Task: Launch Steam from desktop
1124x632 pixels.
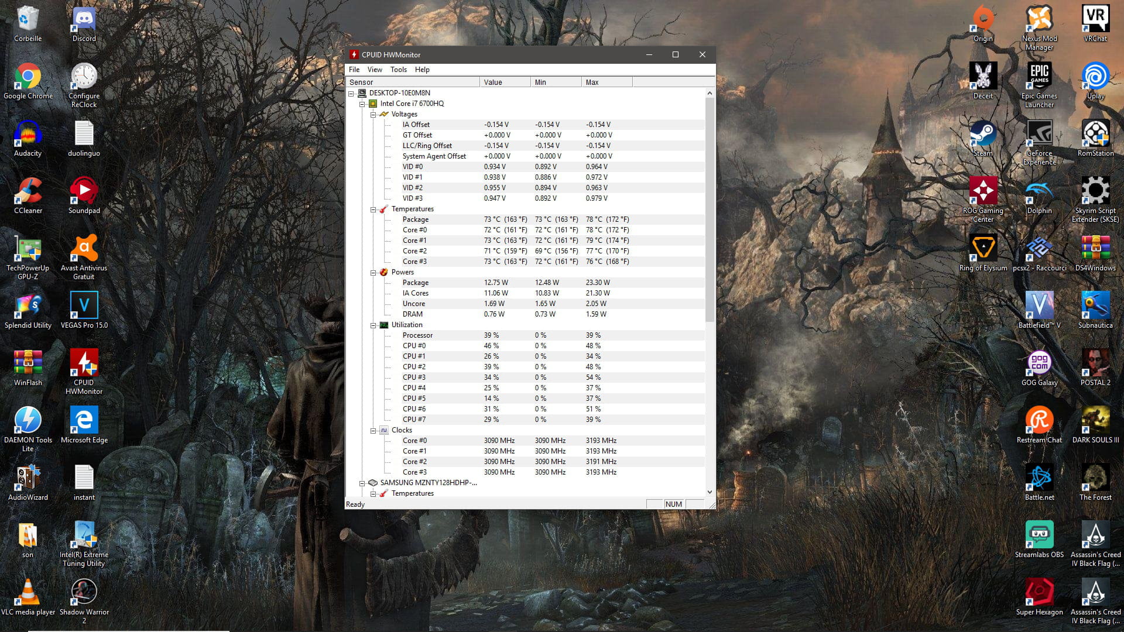Action: pos(983,139)
